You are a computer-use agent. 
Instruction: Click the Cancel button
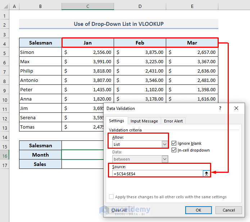[229, 210]
